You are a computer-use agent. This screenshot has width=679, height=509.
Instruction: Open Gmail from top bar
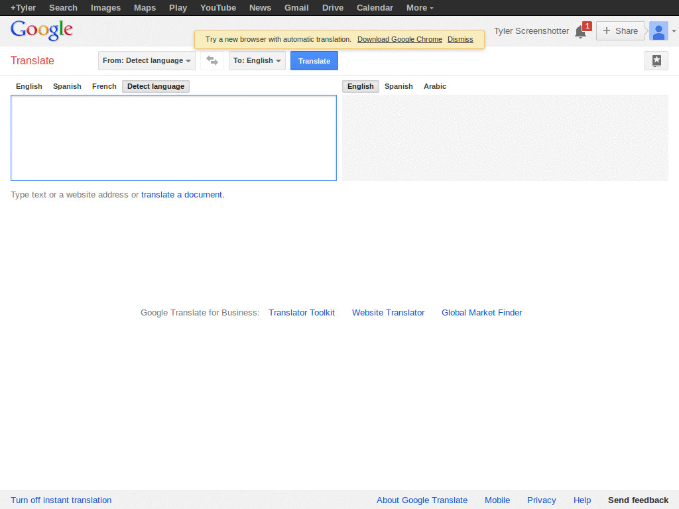click(296, 8)
